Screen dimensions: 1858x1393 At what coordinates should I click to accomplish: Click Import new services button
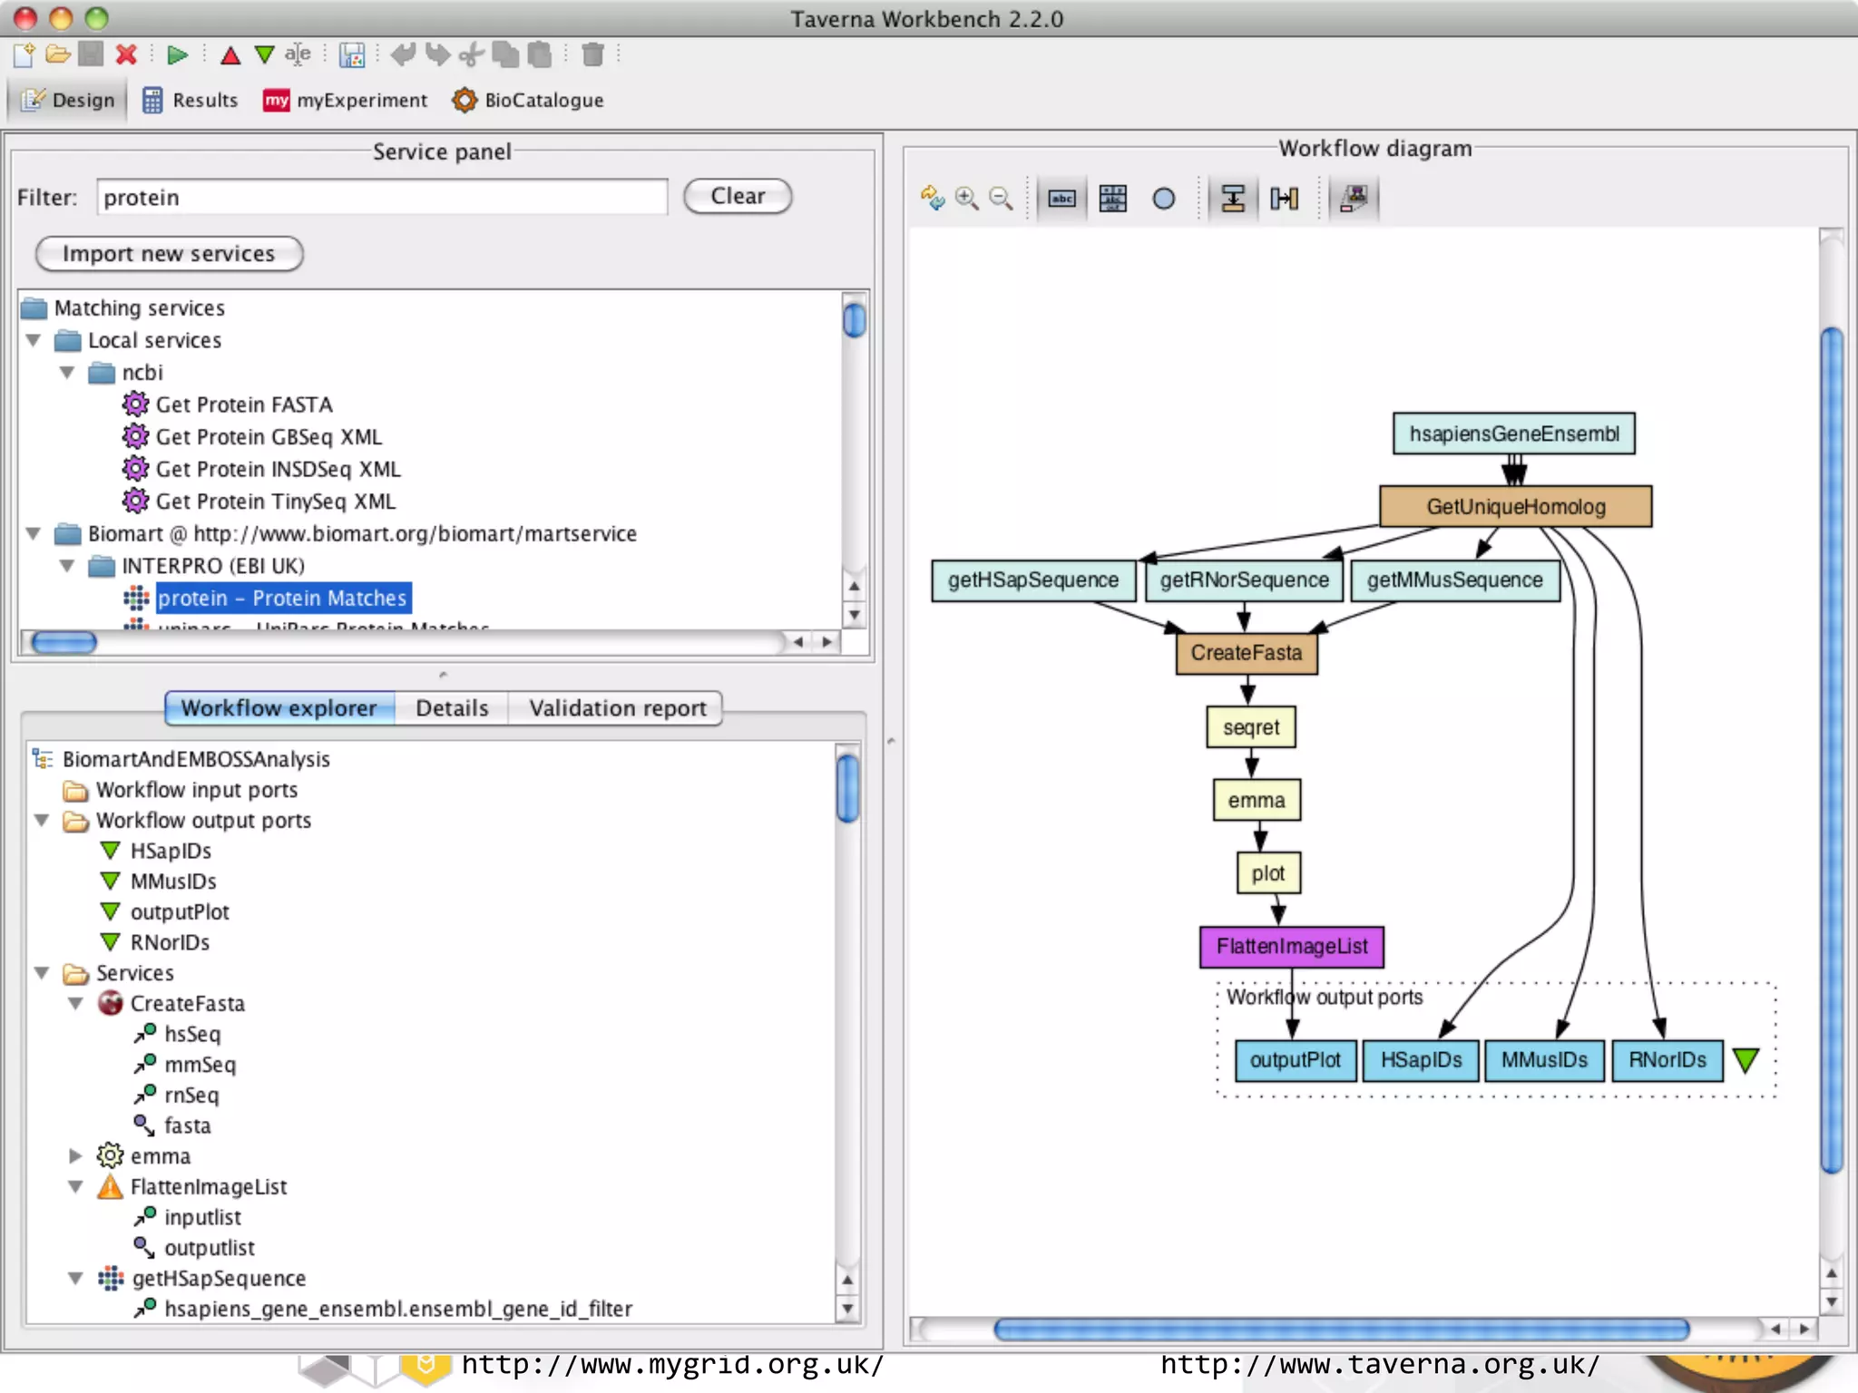(x=169, y=253)
